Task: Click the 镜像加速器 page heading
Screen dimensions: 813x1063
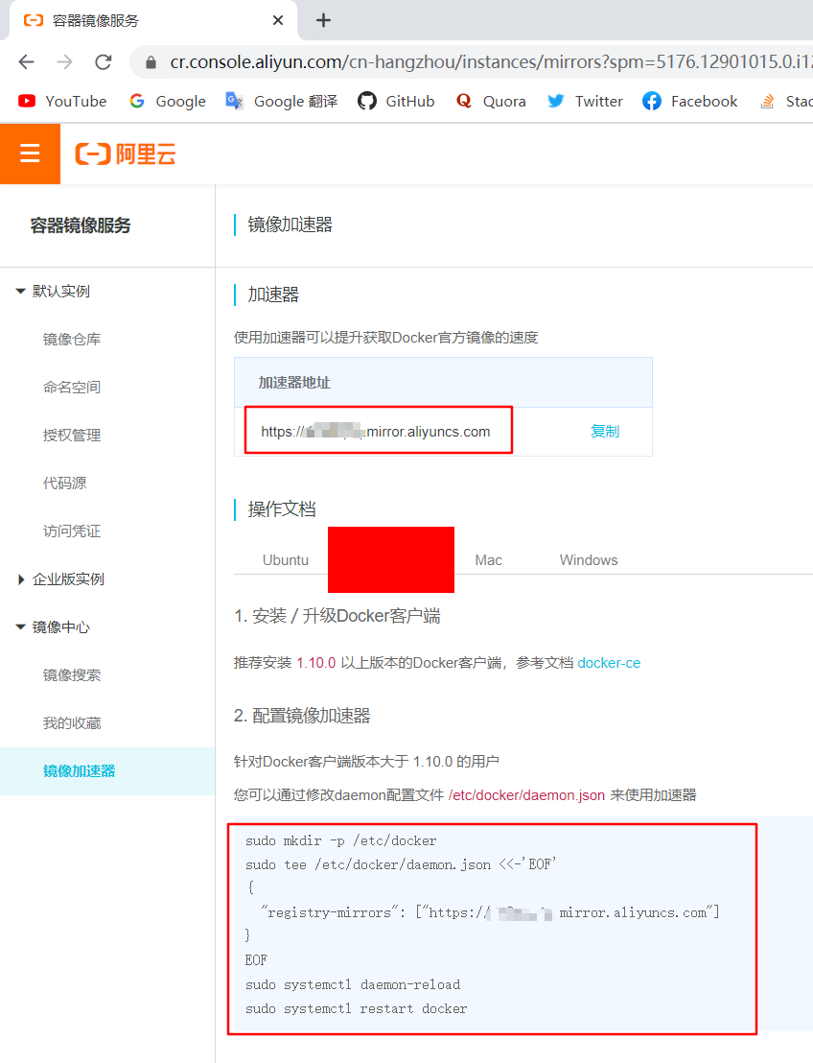Action: (290, 224)
